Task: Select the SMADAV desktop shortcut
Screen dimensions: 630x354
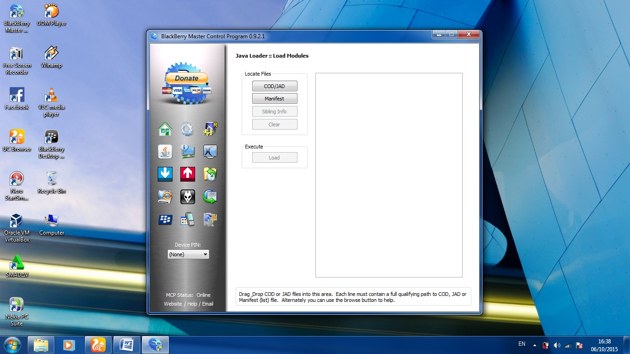Action: pos(17,266)
